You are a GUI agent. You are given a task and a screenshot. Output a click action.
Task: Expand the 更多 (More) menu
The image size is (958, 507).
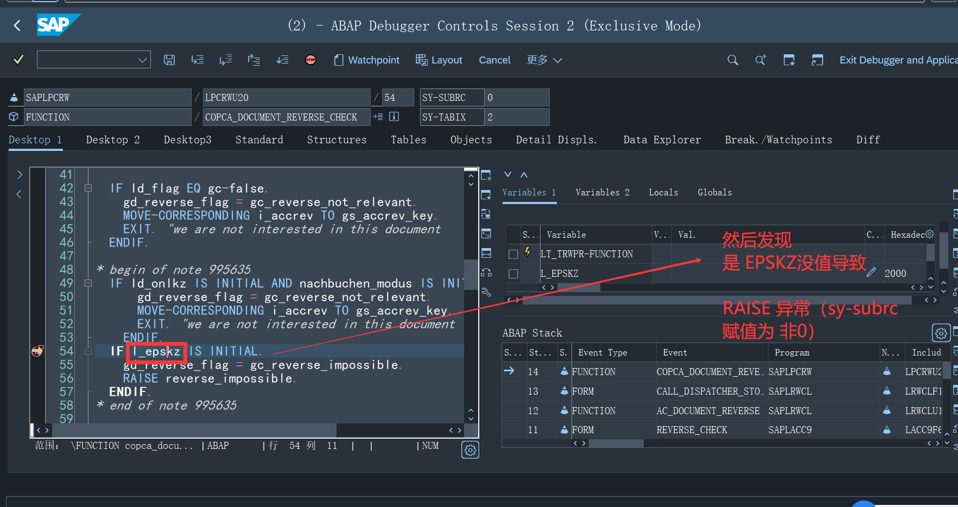tap(544, 60)
